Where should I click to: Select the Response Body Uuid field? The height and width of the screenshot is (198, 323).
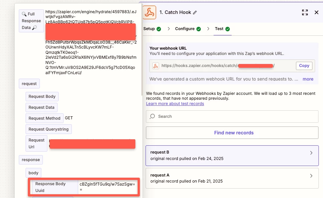(x=55, y=187)
